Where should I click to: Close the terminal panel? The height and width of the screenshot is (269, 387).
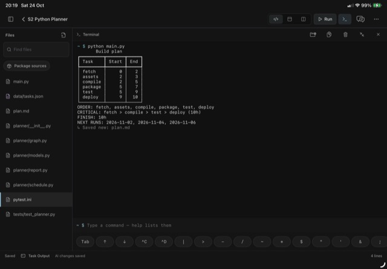(378, 35)
